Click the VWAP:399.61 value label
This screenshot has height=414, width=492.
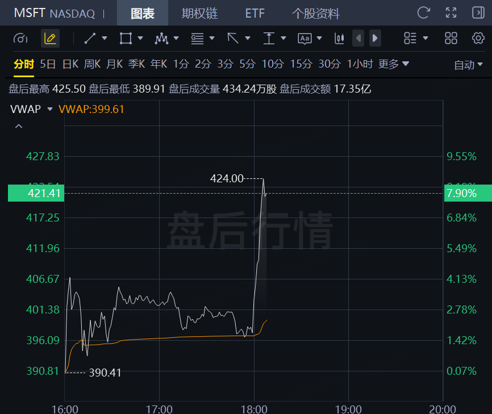[91, 109]
